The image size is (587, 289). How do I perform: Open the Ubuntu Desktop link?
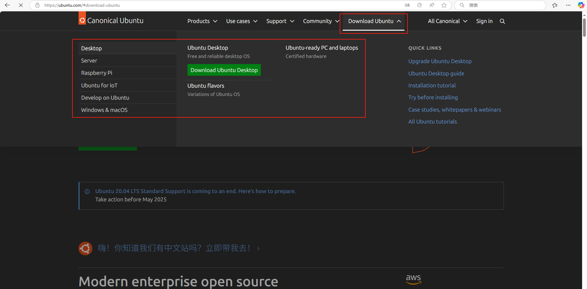click(x=208, y=48)
